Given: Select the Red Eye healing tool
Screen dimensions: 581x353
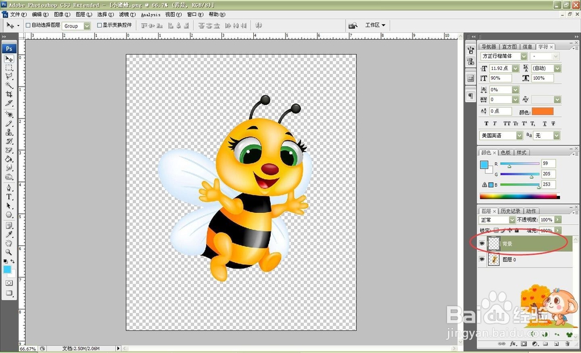Looking at the screenshot, I should coord(9,115).
